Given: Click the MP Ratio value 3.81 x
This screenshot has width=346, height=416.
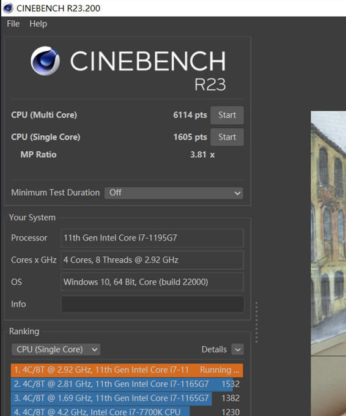Looking at the screenshot, I should pos(202,155).
